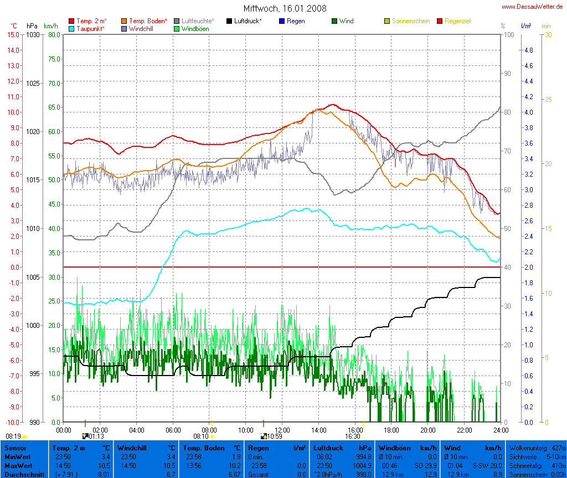The width and height of the screenshot is (567, 478).
Task: Click the red Temp. 2 m legend swatch
Action: pyautogui.click(x=71, y=21)
